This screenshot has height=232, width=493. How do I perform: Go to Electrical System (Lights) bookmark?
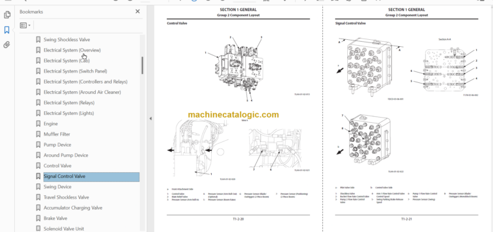69,113
